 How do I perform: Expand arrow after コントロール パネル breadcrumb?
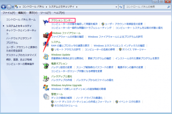point(46,7)
